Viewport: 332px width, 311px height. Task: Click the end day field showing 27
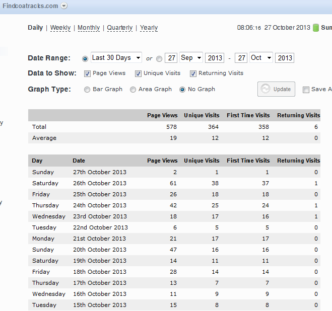[241, 58]
